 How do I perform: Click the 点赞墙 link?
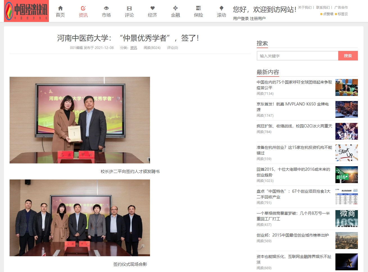(x=328, y=14)
